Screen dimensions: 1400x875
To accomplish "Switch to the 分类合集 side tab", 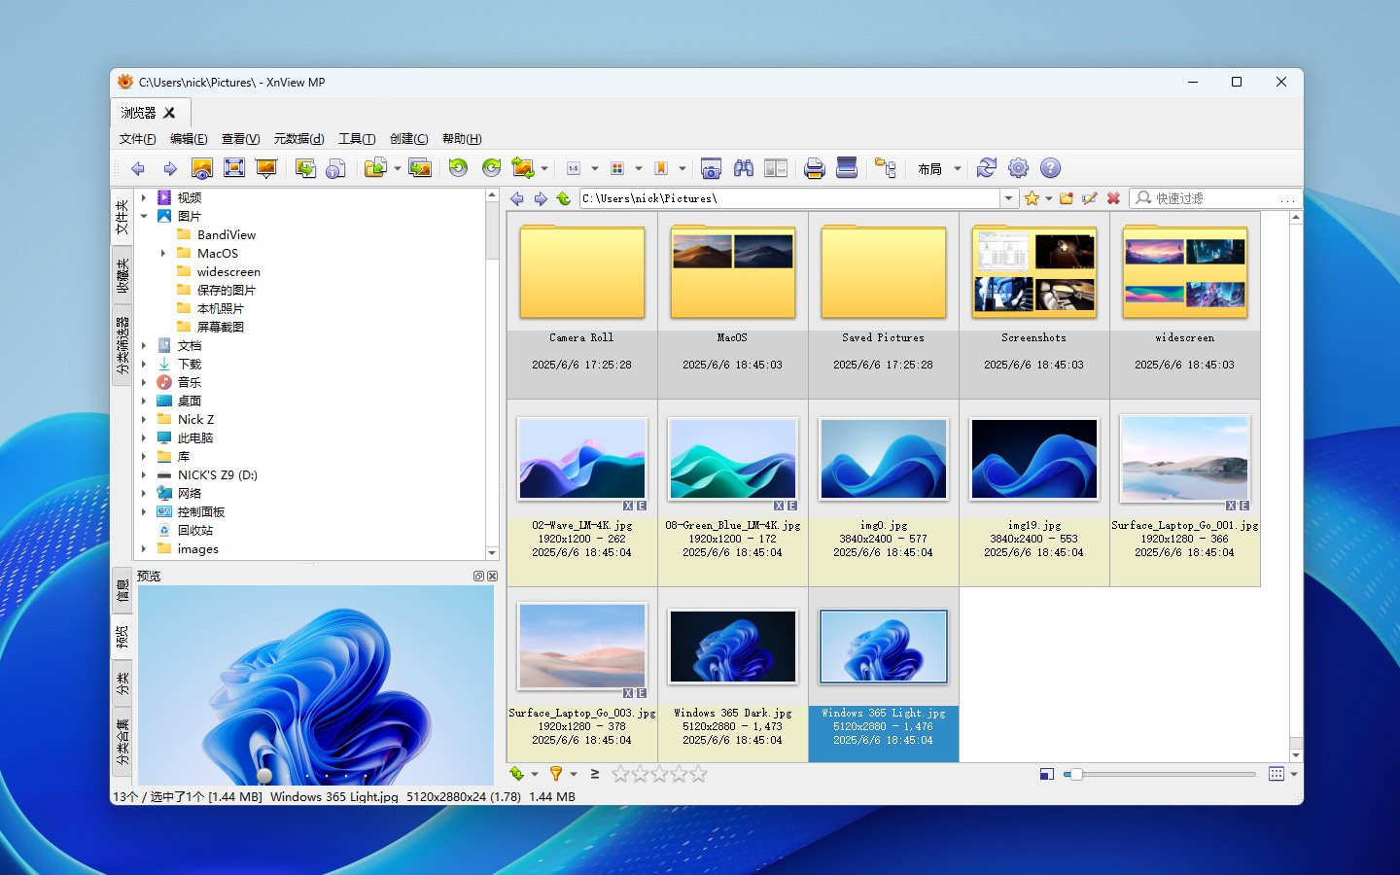I will (122, 741).
